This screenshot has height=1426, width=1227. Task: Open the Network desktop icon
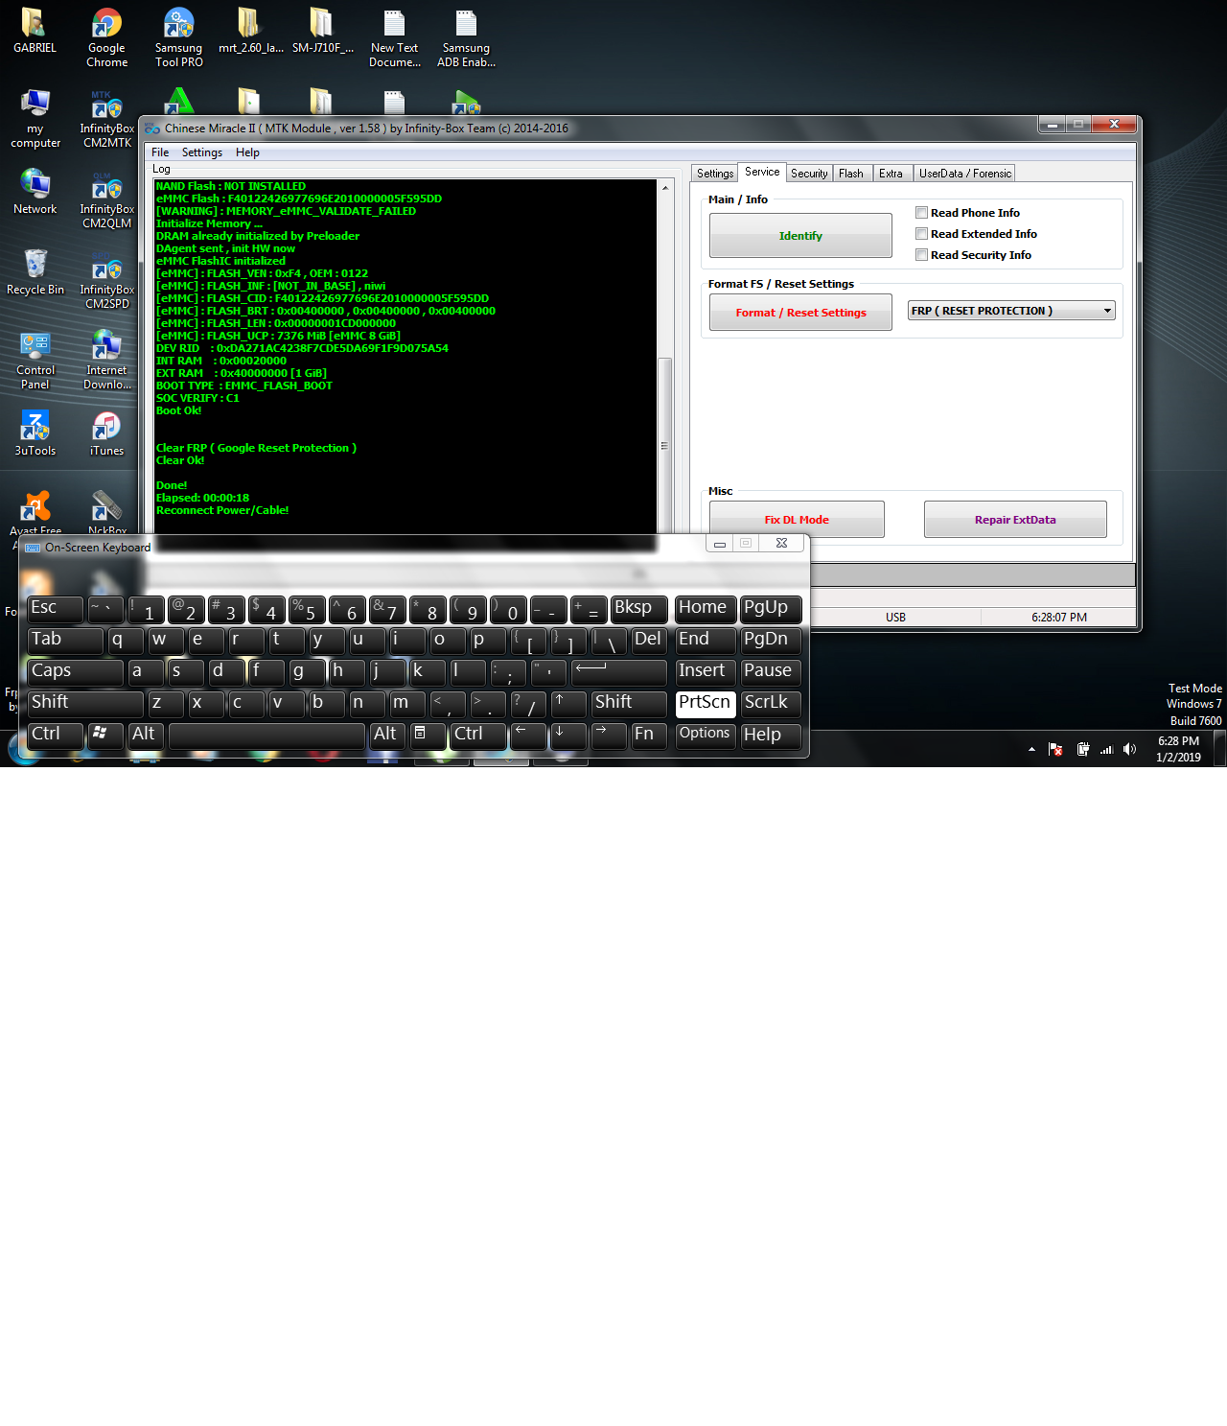pos(35,192)
